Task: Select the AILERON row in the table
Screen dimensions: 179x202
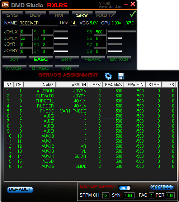Action: [x=90, y=91]
